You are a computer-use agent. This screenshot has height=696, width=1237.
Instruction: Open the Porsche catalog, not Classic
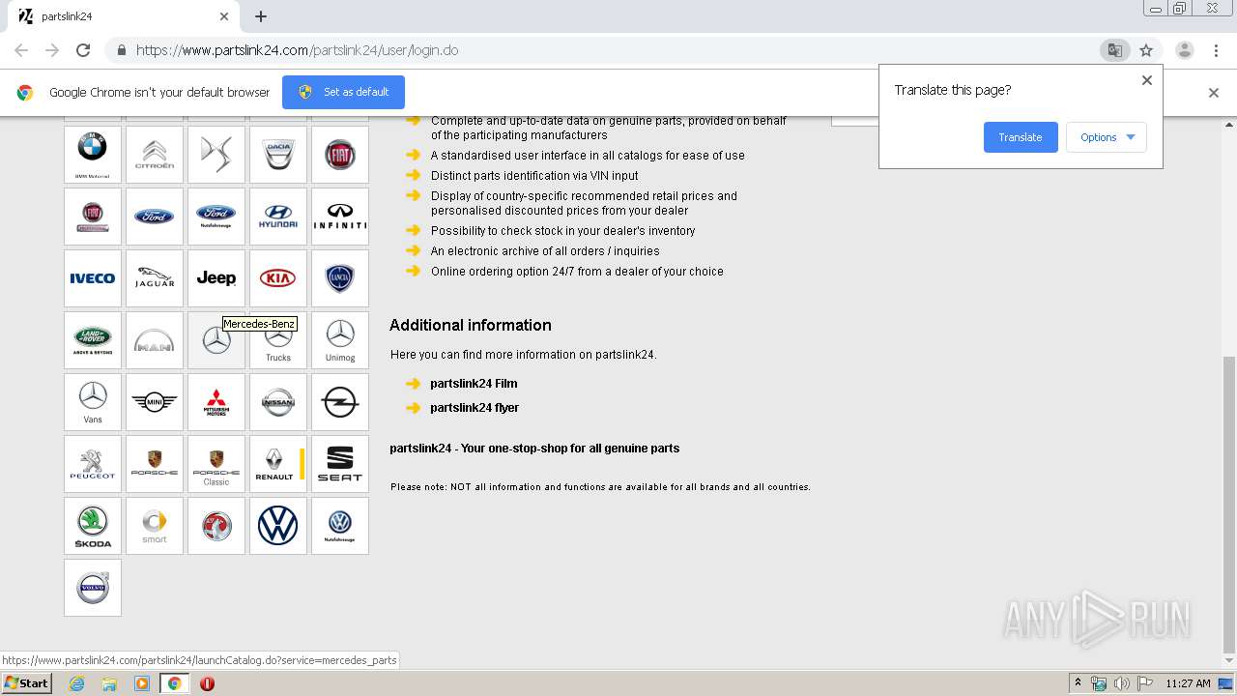(155, 464)
